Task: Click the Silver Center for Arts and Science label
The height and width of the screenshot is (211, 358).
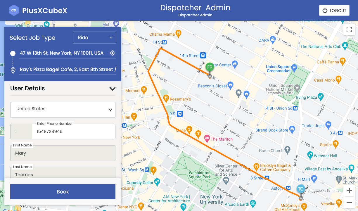Action: coord(226,170)
